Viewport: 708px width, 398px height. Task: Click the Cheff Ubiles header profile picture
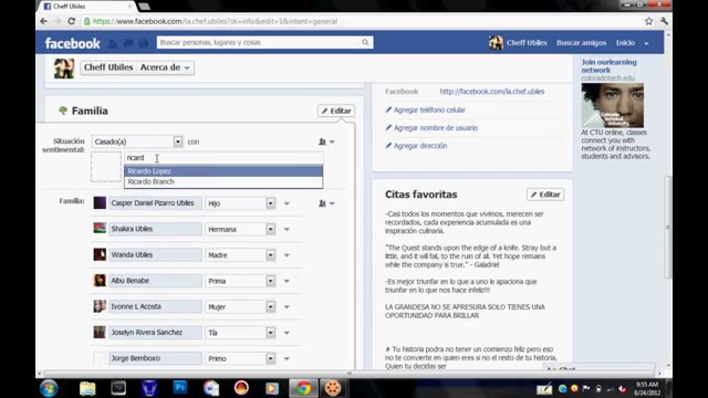[x=496, y=43]
